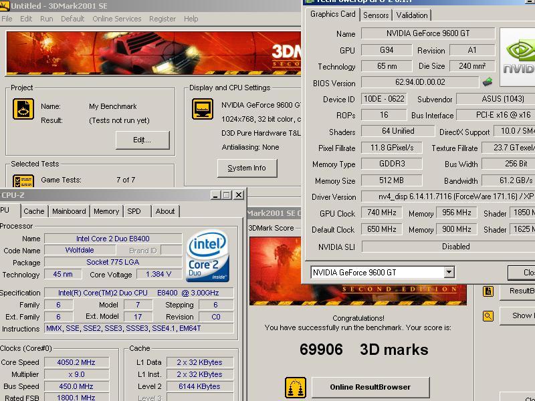This screenshot has height=401, width=535.
Task: Click the magnifier icon next to Show button
Action: [488, 316]
